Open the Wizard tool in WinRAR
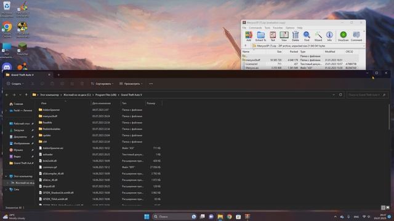Screen dimensions: 394x221 click(318, 36)
